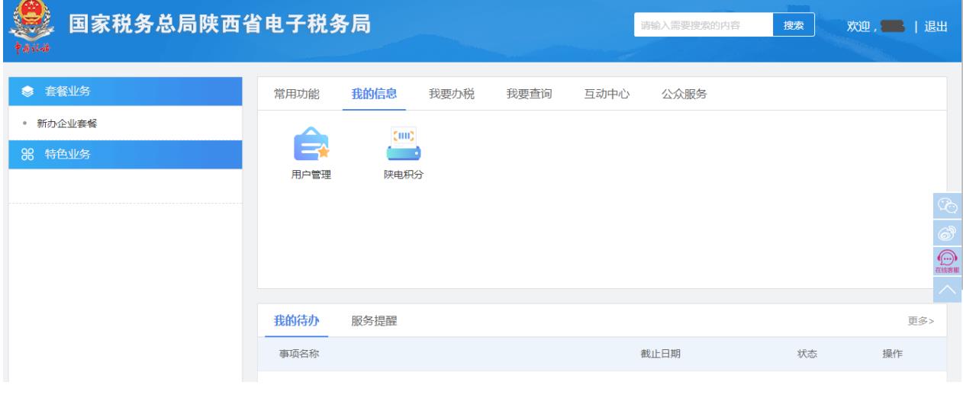The image size is (963, 395).
Task: Click the WeChat icon on right sidebar
Action: coord(947,205)
